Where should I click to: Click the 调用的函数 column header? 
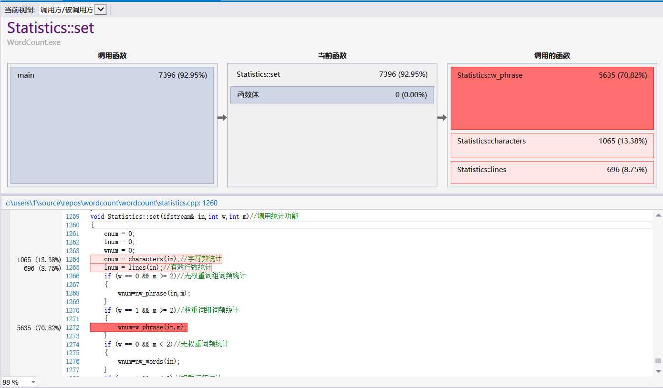[x=552, y=56]
